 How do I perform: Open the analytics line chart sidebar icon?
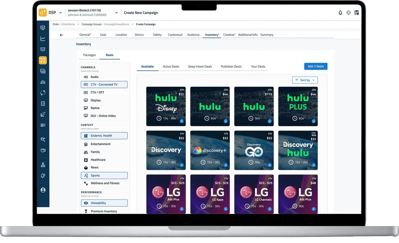[x=43, y=38]
